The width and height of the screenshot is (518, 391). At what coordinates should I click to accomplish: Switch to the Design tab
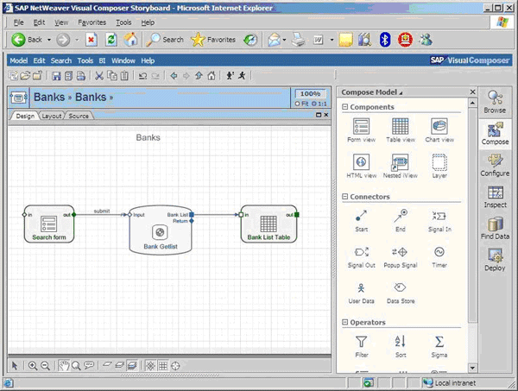pyautogui.click(x=25, y=116)
